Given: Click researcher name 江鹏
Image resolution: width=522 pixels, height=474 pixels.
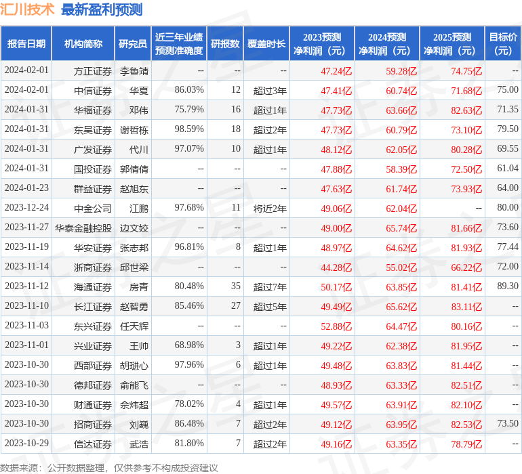Looking at the screenshot, I should (x=139, y=209).
